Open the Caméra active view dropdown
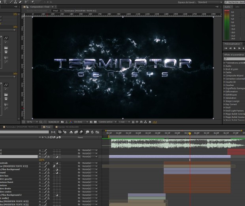Image resolution: width=245 pixels, height=206 pixels. (x=107, y=122)
